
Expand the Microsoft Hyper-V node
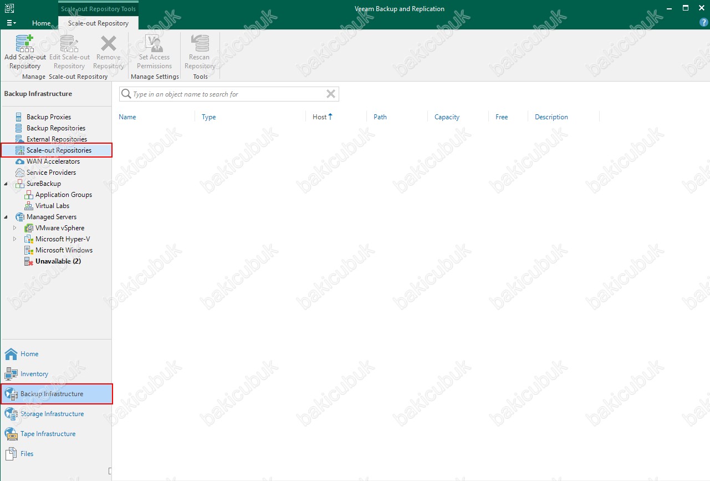click(15, 239)
